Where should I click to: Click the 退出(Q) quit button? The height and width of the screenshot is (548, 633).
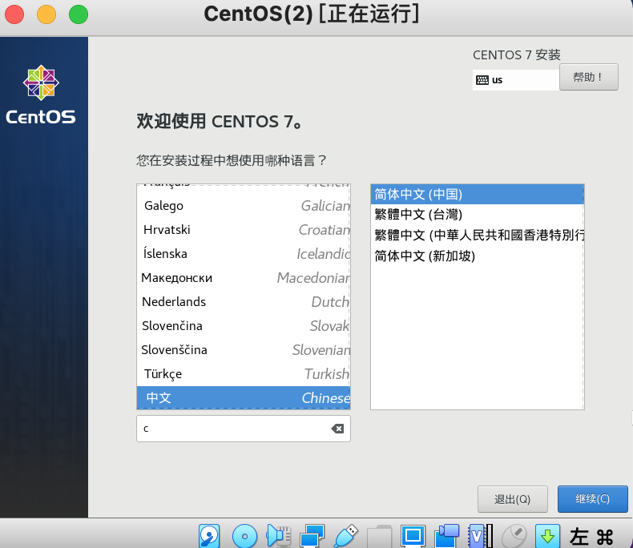[512, 499]
